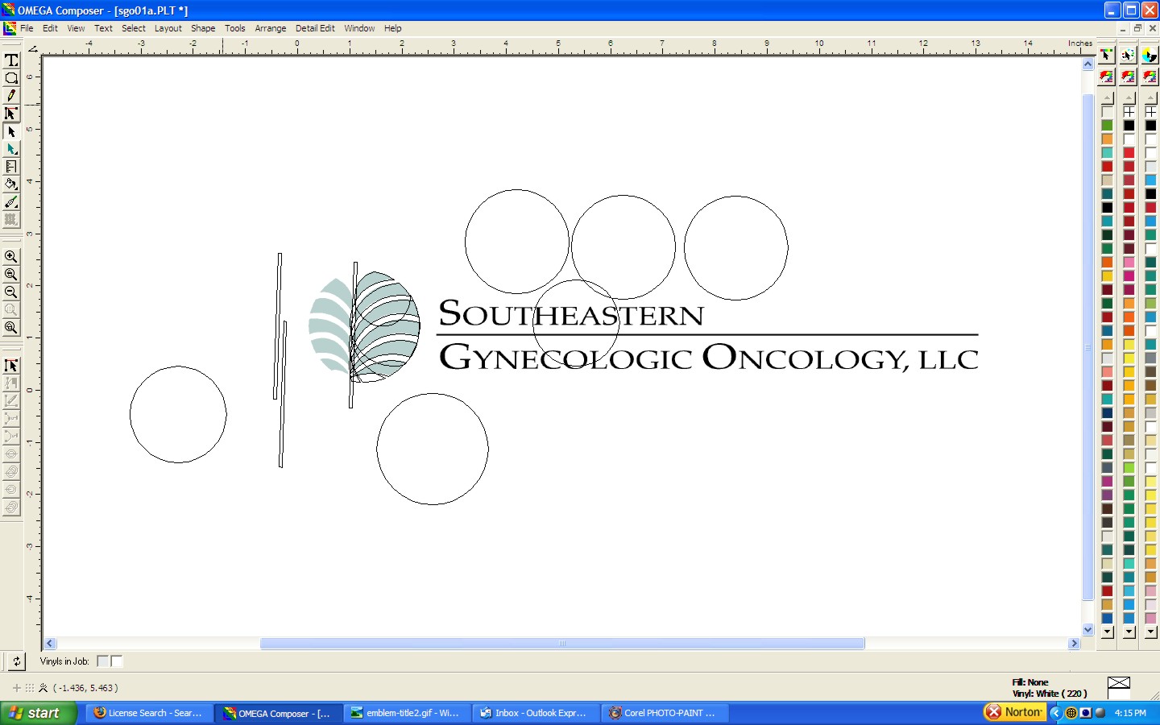The image size is (1160, 725).
Task: Click the Southeastern text on the canvas
Action: point(571,313)
